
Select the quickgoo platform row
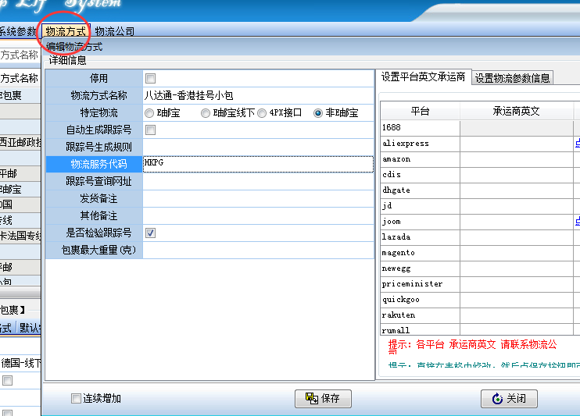point(421,300)
